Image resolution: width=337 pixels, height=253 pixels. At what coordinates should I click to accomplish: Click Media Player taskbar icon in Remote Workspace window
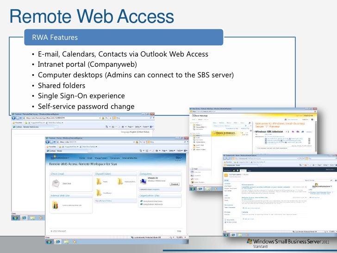point(75,241)
